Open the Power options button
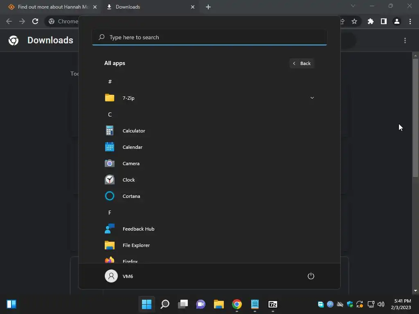This screenshot has height=314, width=419. (x=311, y=276)
